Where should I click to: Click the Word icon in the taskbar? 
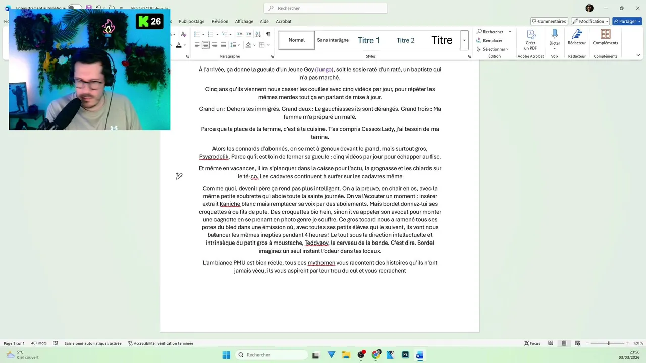coord(419,355)
